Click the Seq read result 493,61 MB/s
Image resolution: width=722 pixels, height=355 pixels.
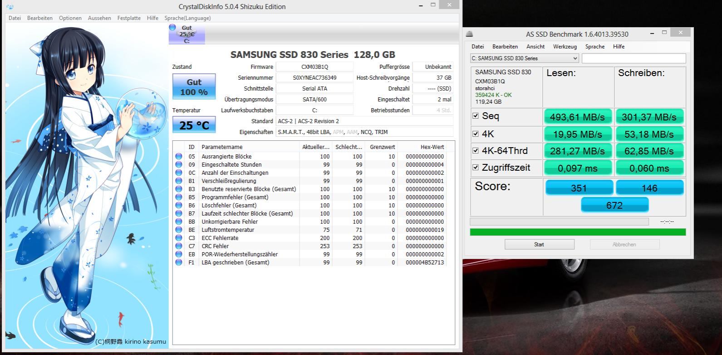(578, 117)
